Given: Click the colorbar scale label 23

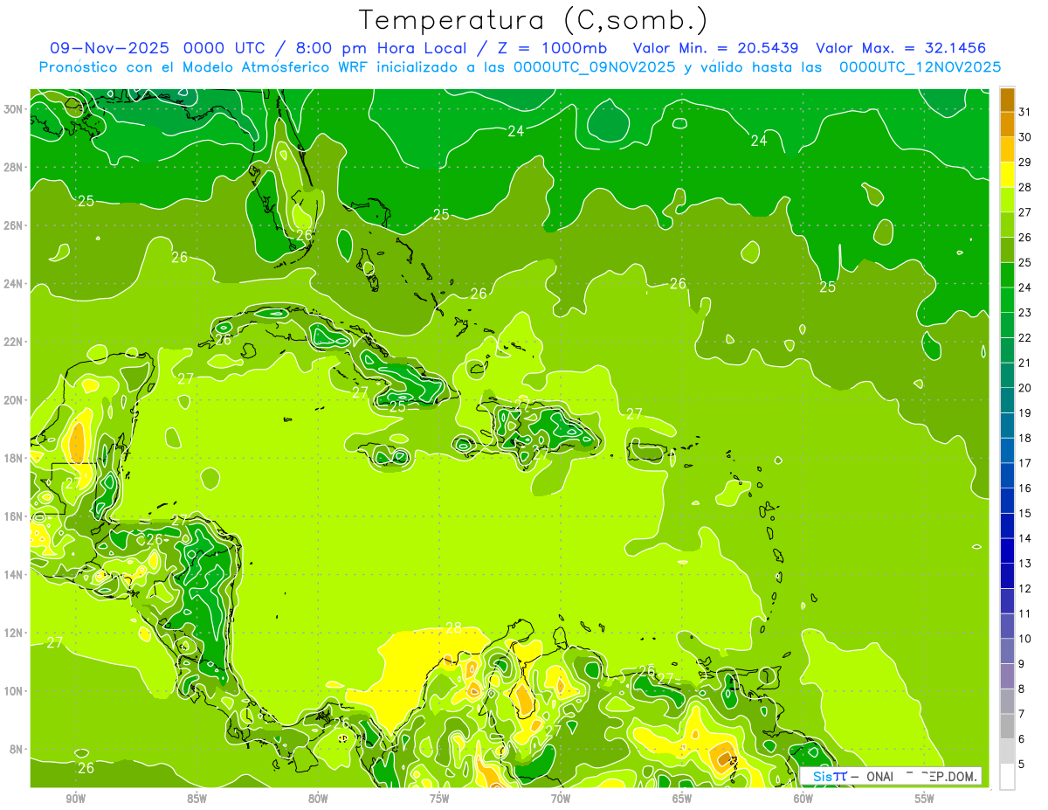Looking at the screenshot, I should tap(1025, 313).
